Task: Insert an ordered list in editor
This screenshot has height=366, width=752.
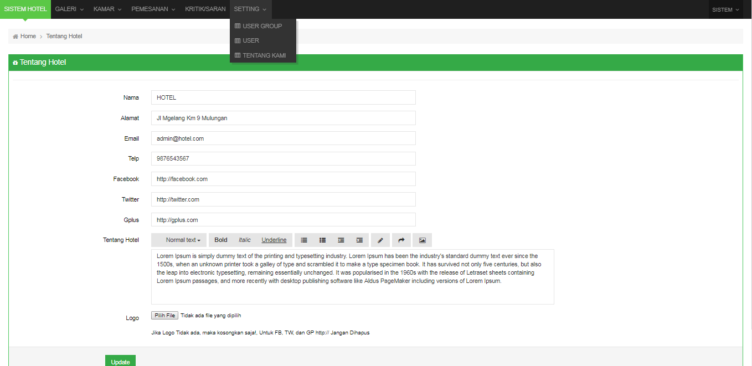Action: pyautogui.click(x=322, y=240)
